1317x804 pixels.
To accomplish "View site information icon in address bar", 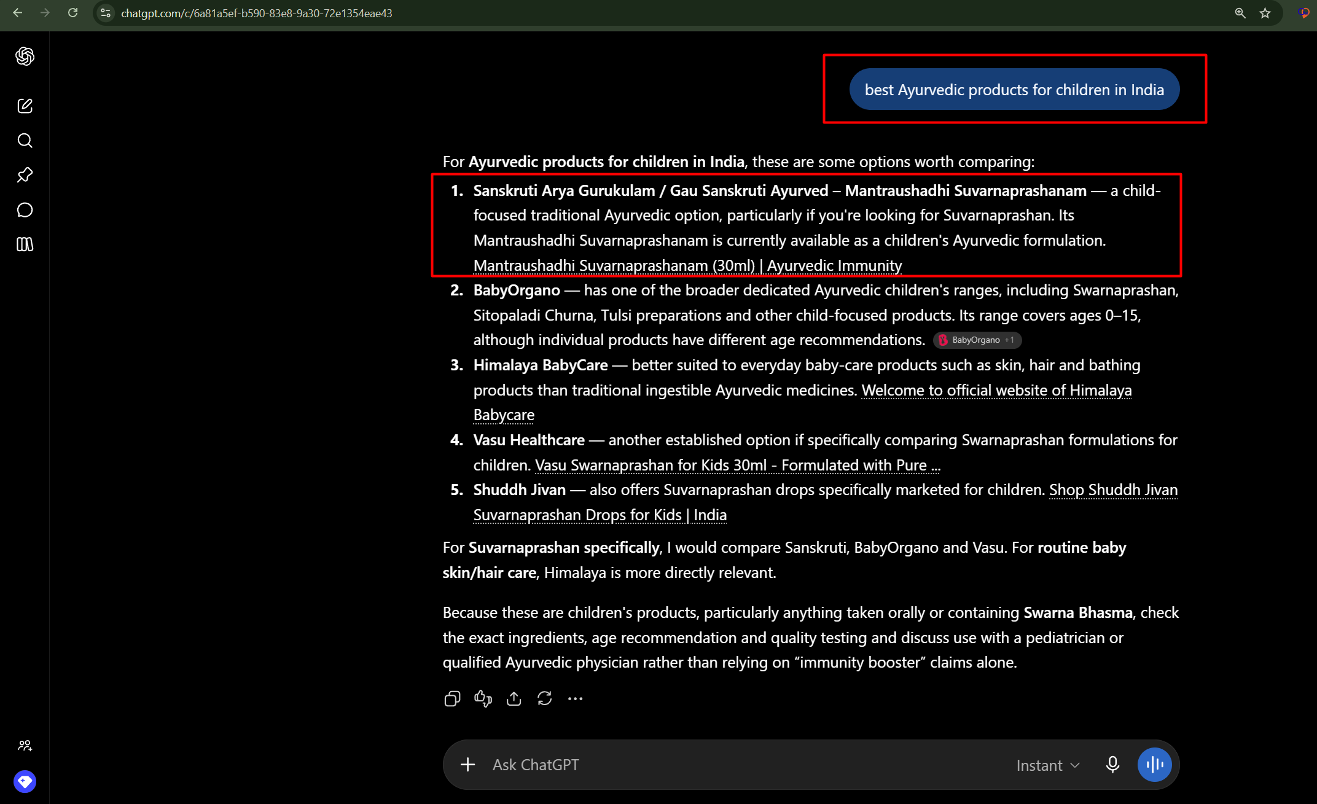I will pos(106,13).
